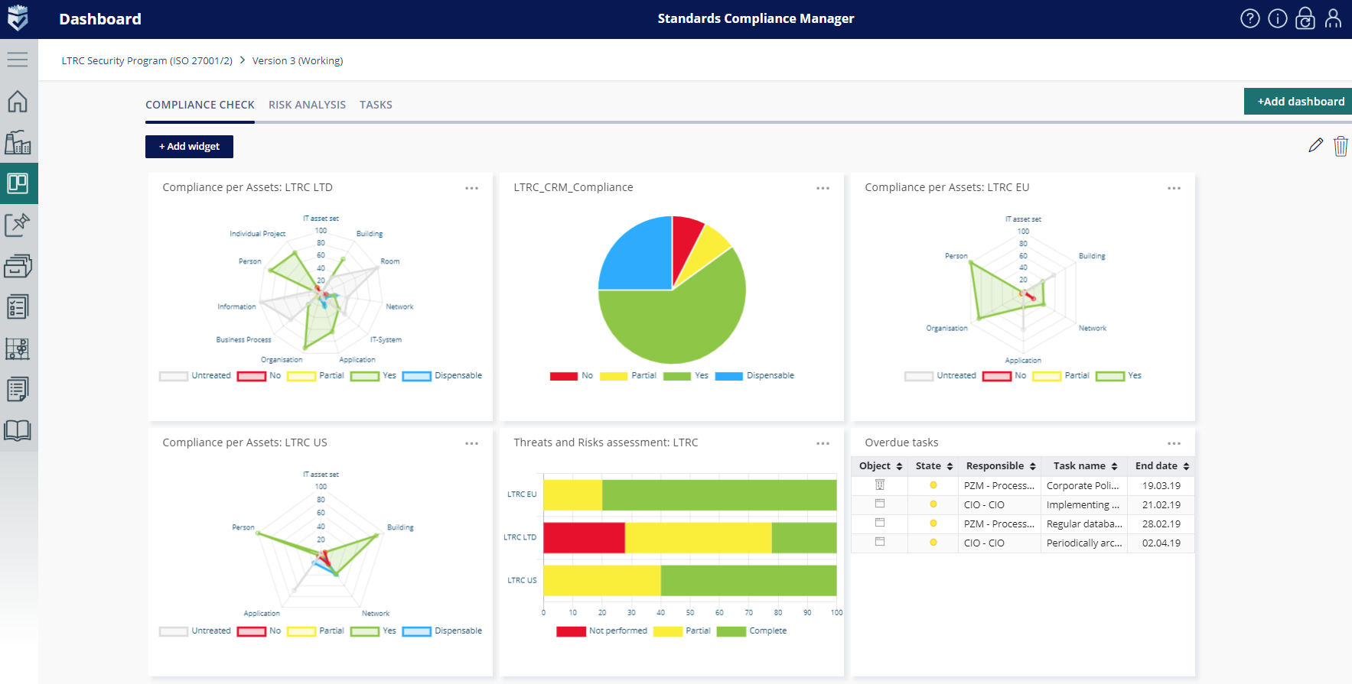Click the shield application logo
This screenshot has height=684, width=1352.
[x=18, y=18]
